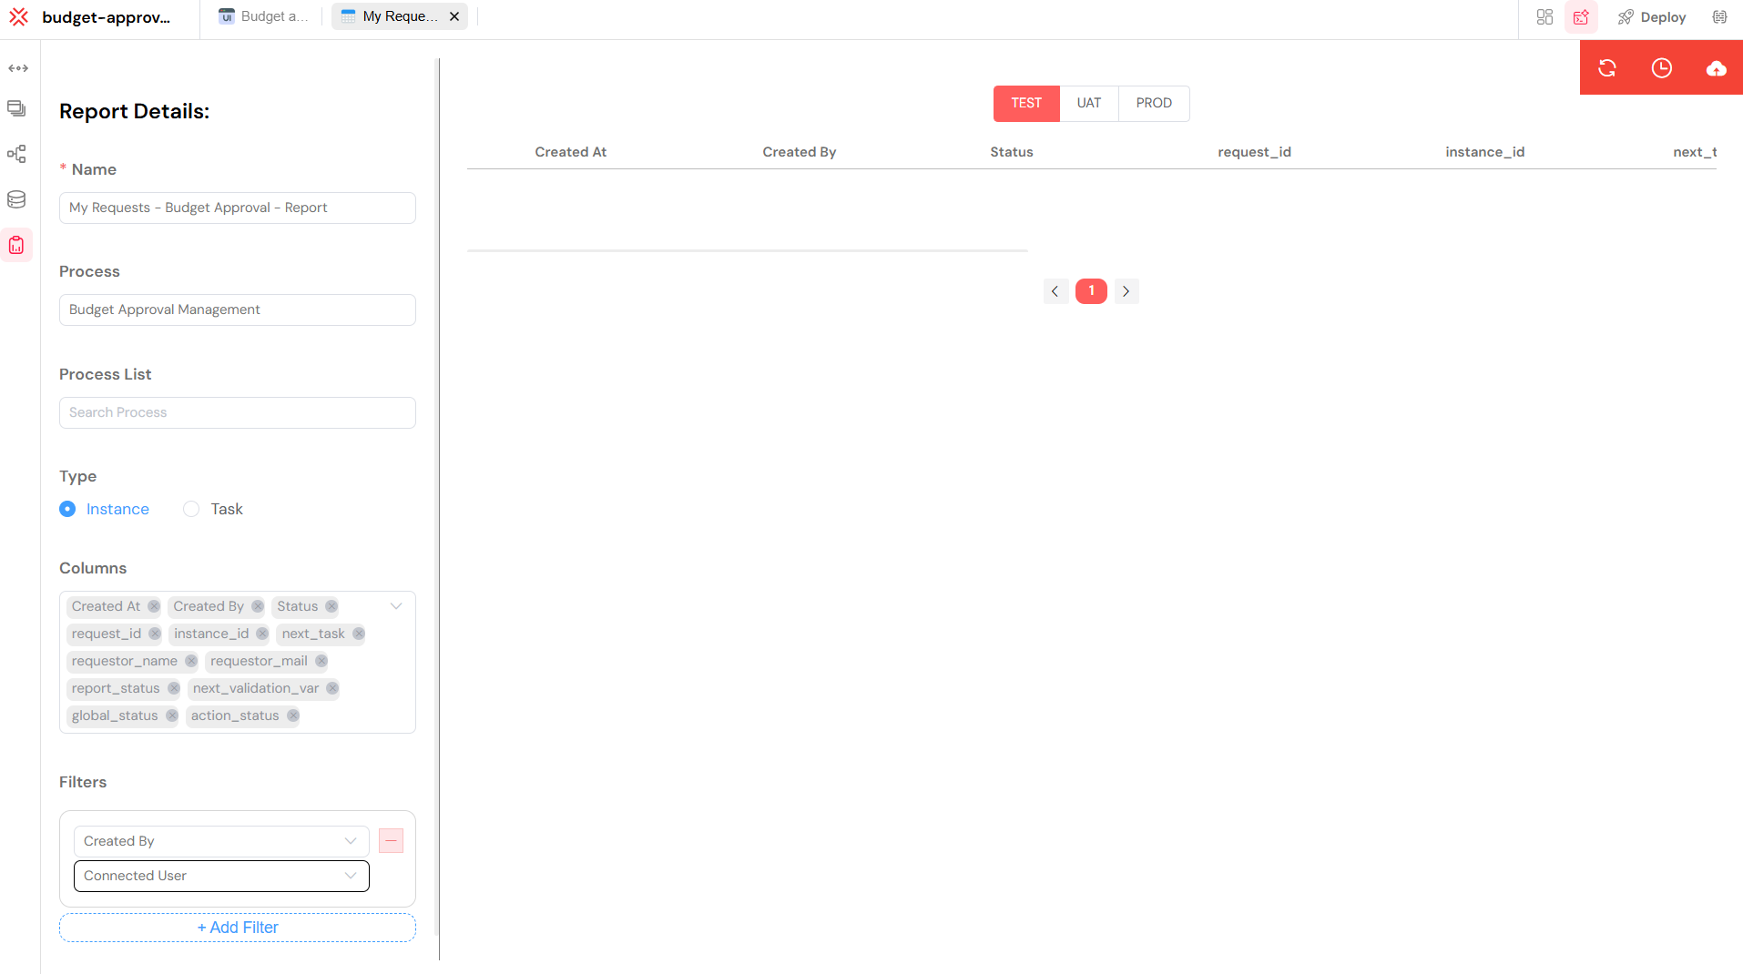Click the Created At column header

[571, 152]
